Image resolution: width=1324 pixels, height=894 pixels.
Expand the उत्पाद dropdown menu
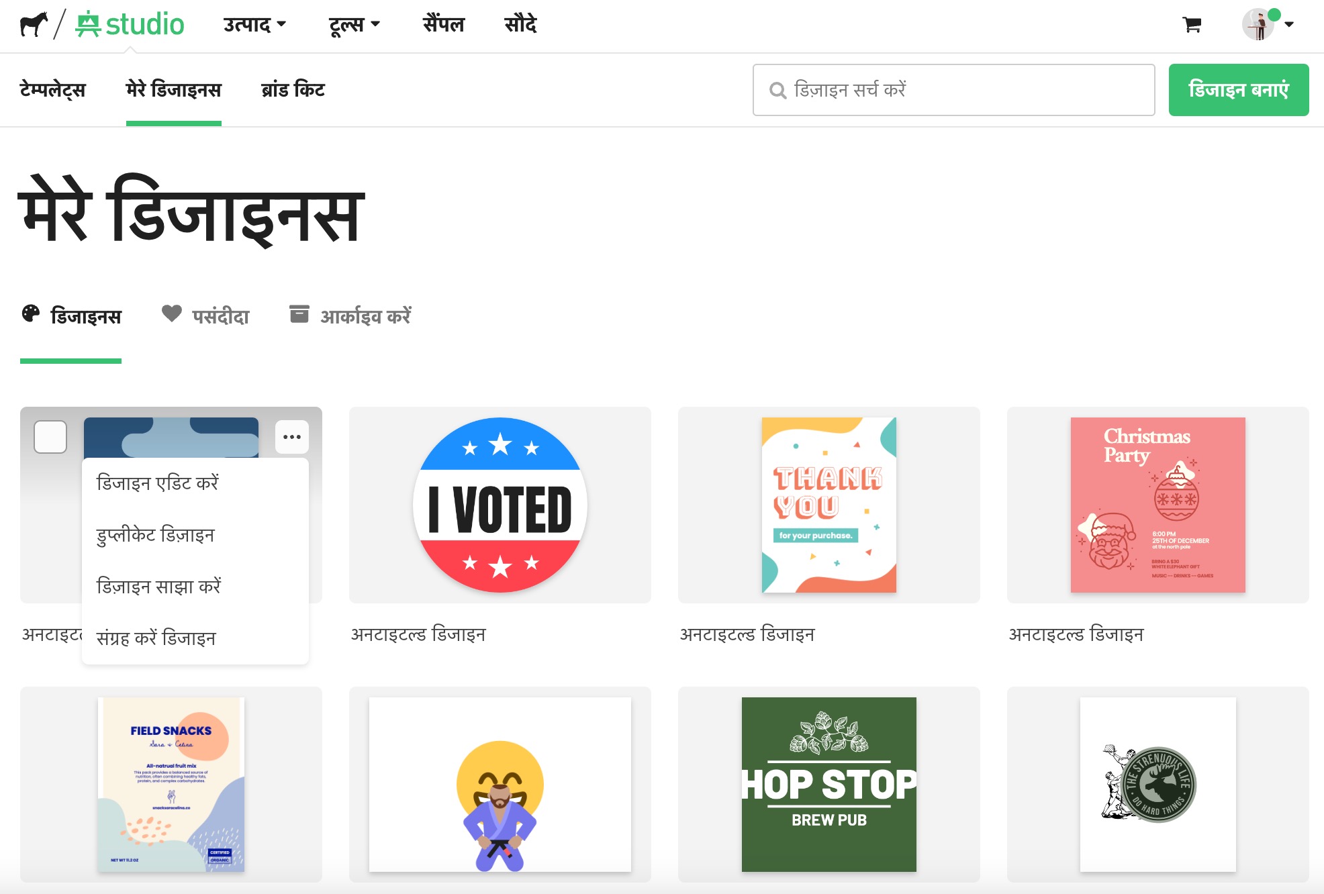(255, 25)
